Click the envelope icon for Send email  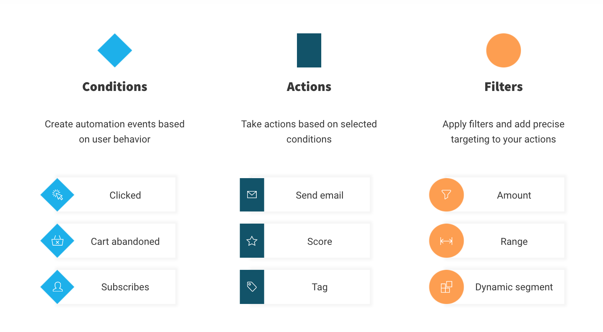tap(252, 195)
